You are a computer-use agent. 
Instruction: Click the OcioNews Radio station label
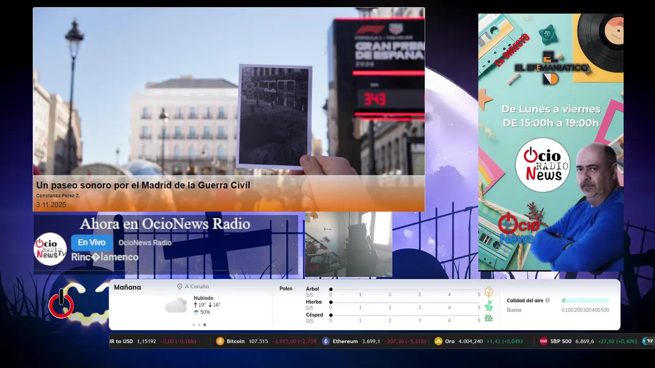pos(145,243)
